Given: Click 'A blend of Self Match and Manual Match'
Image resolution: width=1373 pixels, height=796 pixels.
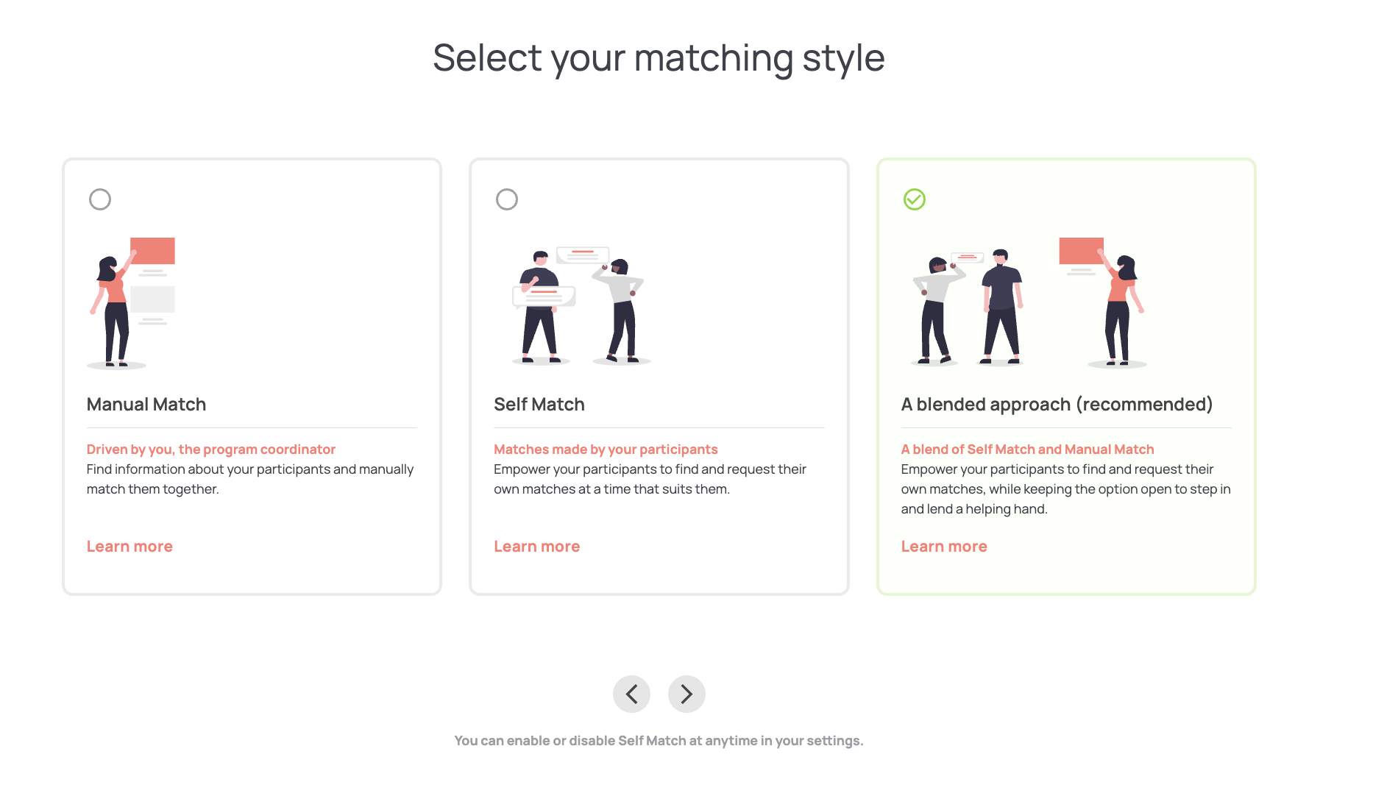Looking at the screenshot, I should (1027, 449).
